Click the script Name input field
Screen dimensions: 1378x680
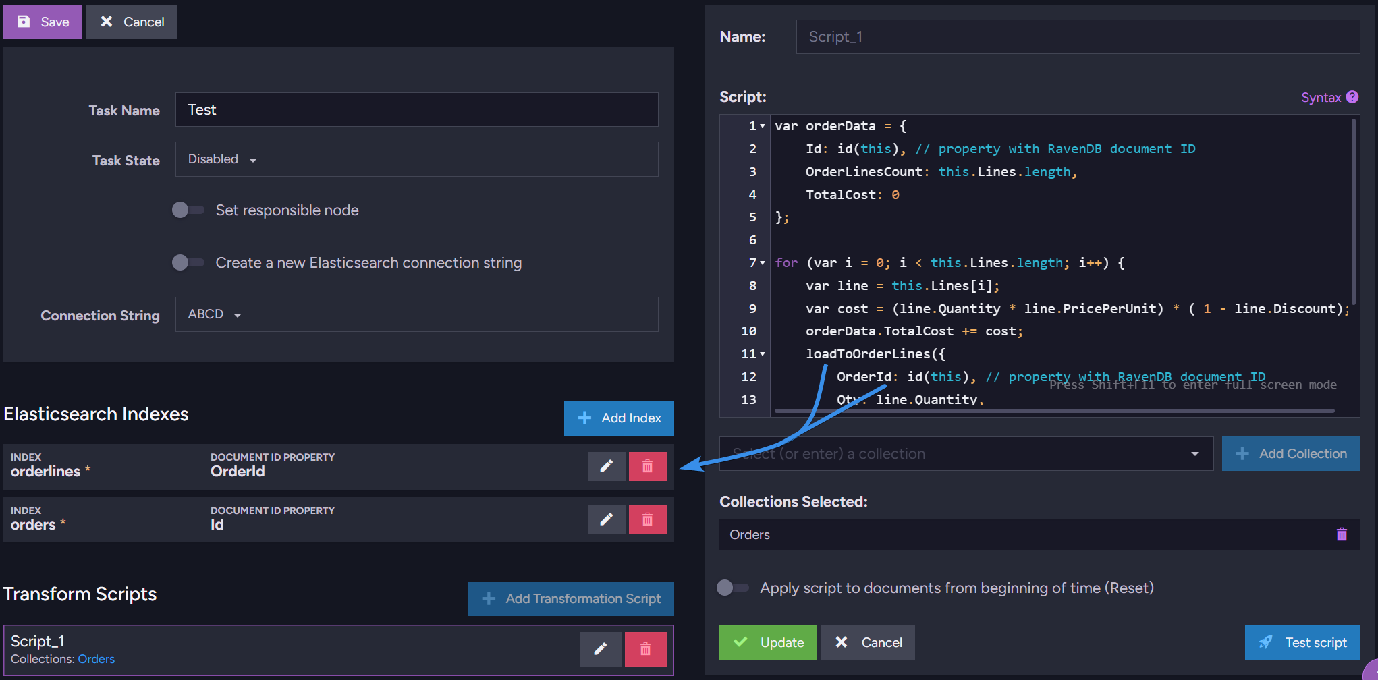click(1078, 36)
